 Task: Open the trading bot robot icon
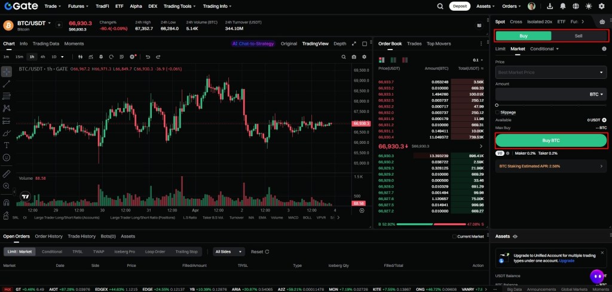(x=604, y=22)
